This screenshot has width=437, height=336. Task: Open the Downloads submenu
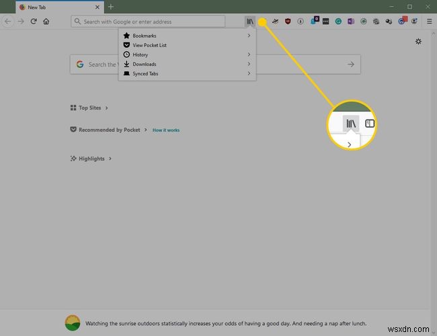pos(187,64)
